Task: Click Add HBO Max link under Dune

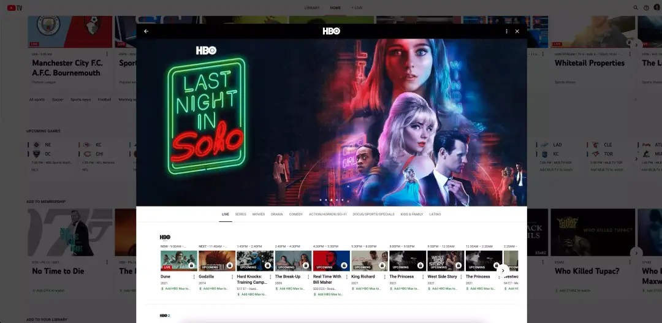Action: tap(176, 289)
